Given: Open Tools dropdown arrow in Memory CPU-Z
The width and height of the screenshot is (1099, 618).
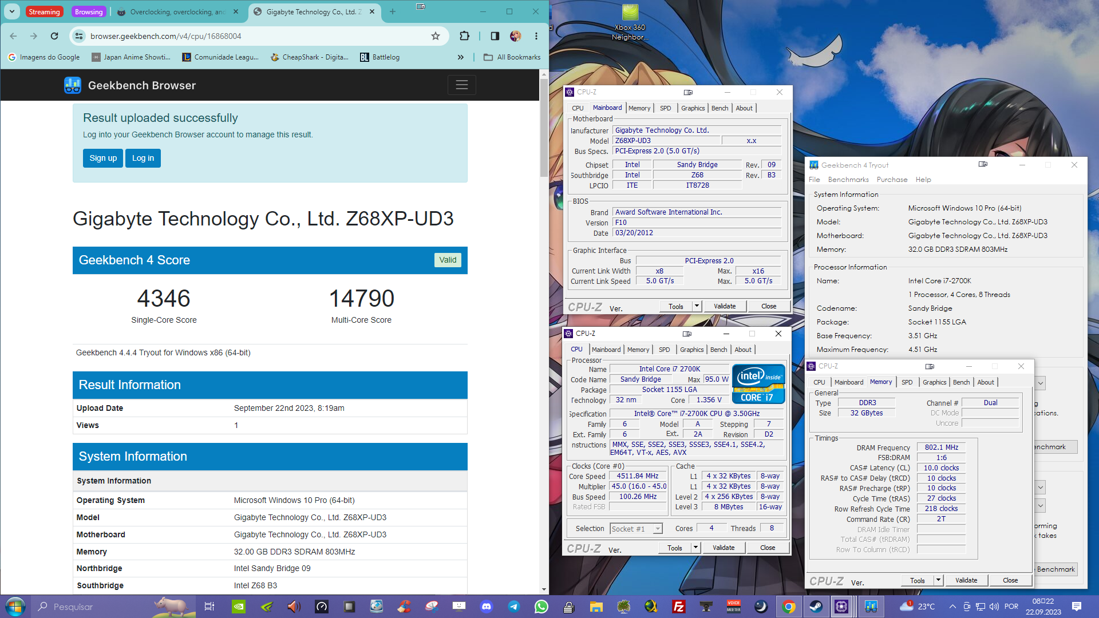Looking at the screenshot, I should click(x=938, y=580).
